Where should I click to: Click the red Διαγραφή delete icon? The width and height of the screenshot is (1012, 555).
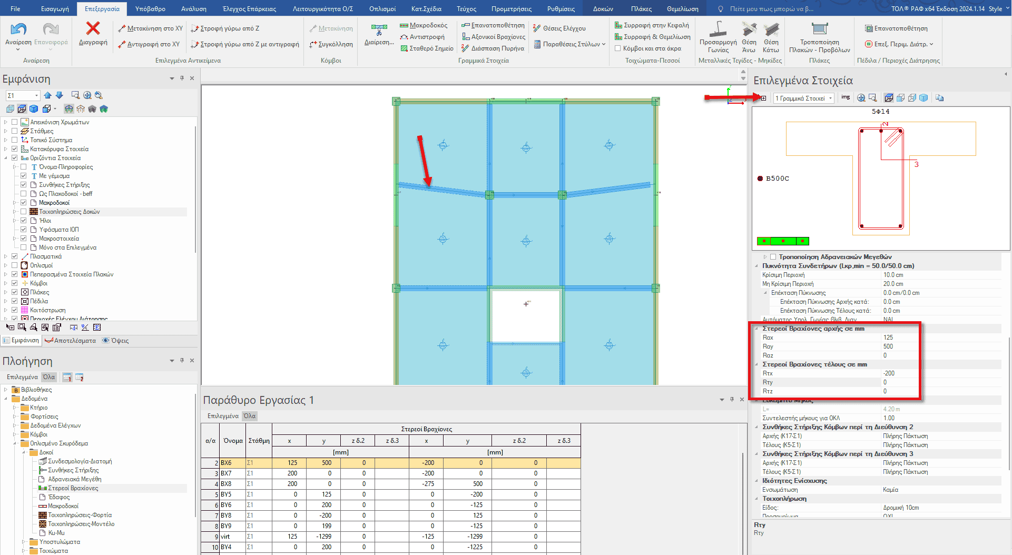tap(93, 29)
